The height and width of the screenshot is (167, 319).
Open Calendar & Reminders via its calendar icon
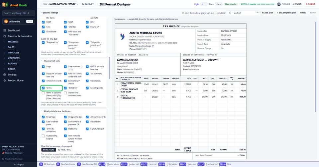pyautogui.click(x=5, y=36)
